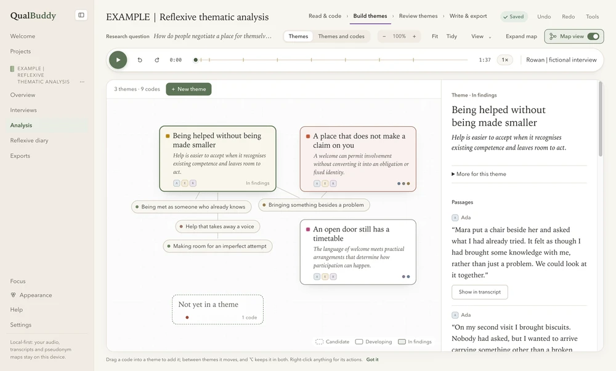Click participant A badge on An open door card
This screenshot has height=371, width=616.
click(x=317, y=277)
